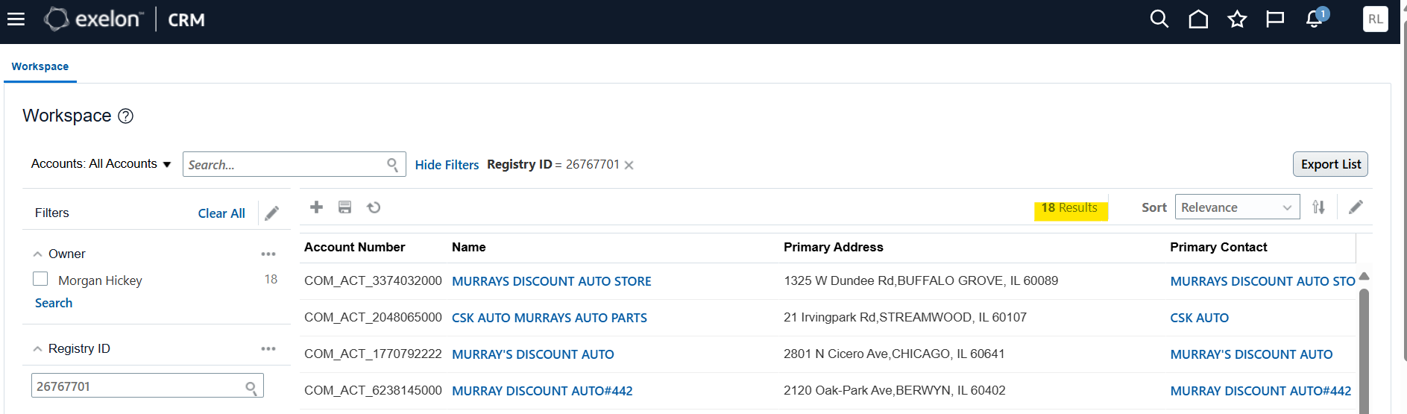Open RL user profile menu
The image size is (1407, 414).
pyautogui.click(x=1375, y=19)
